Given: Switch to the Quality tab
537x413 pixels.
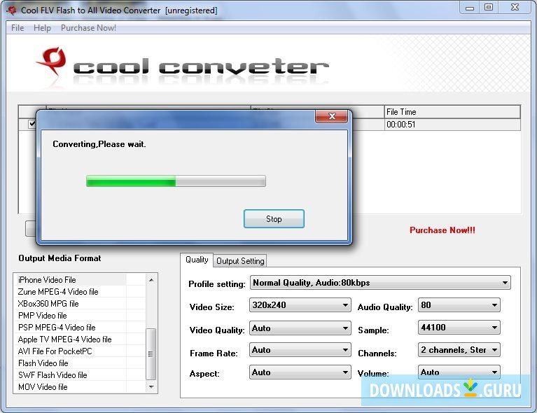Looking at the screenshot, I should click(197, 260).
